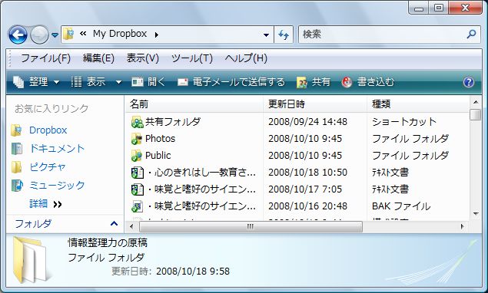Click the ドキュメント icon in sidebar

click(x=16, y=149)
